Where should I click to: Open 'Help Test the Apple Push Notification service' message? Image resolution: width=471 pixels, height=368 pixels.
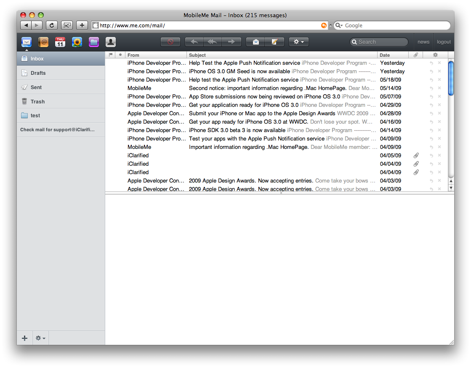[277, 63]
